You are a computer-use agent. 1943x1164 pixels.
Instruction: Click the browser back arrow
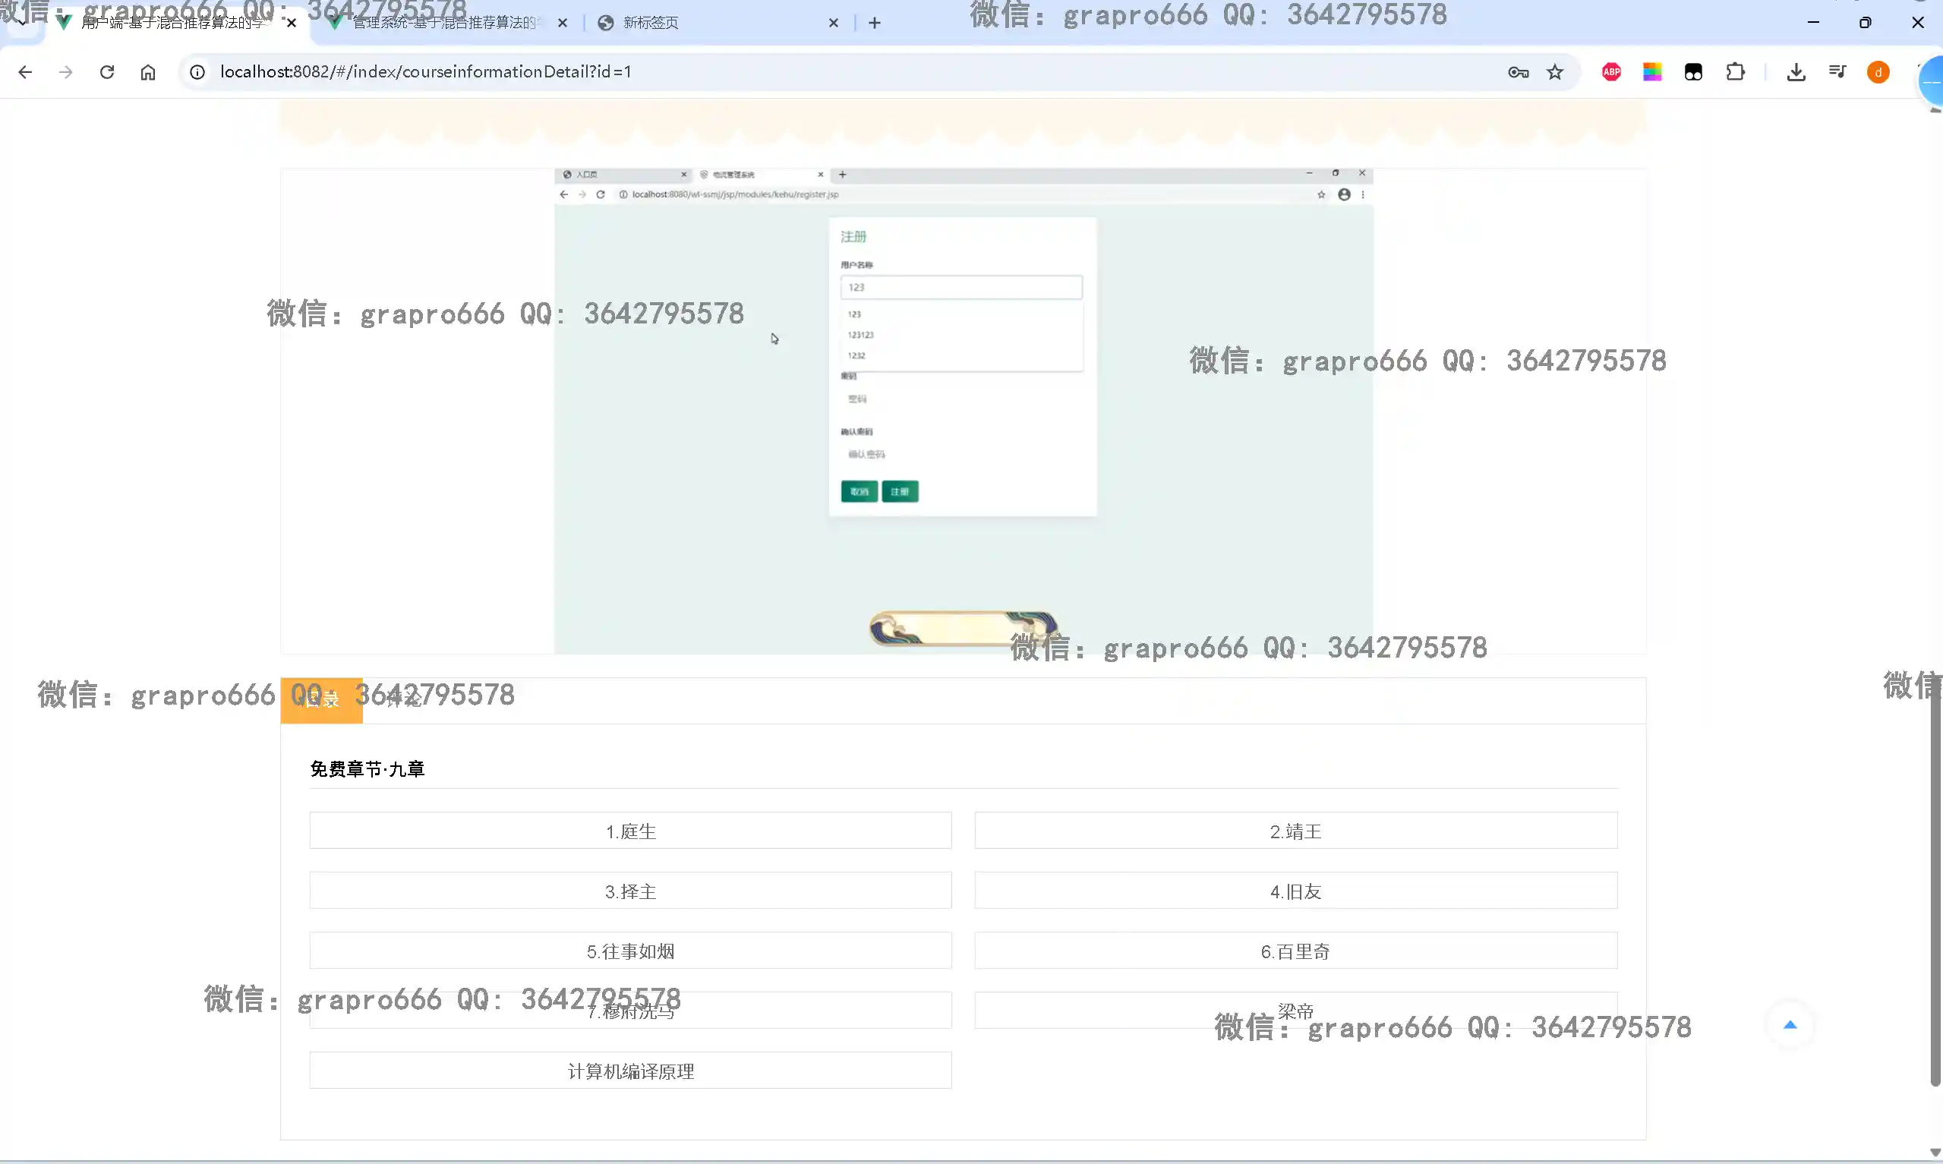[x=25, y=72]
